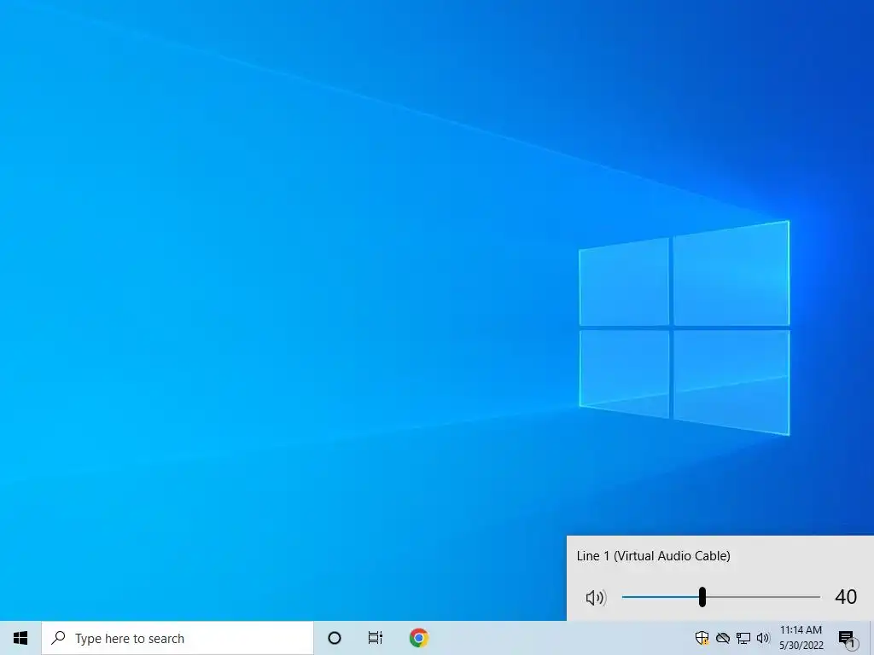The height and width of the screenshot is (655, 874).
Task: Click the speaker volume tray icon
Action: [763, 638]
